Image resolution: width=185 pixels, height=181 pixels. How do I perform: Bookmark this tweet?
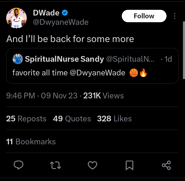click(129, 165)
